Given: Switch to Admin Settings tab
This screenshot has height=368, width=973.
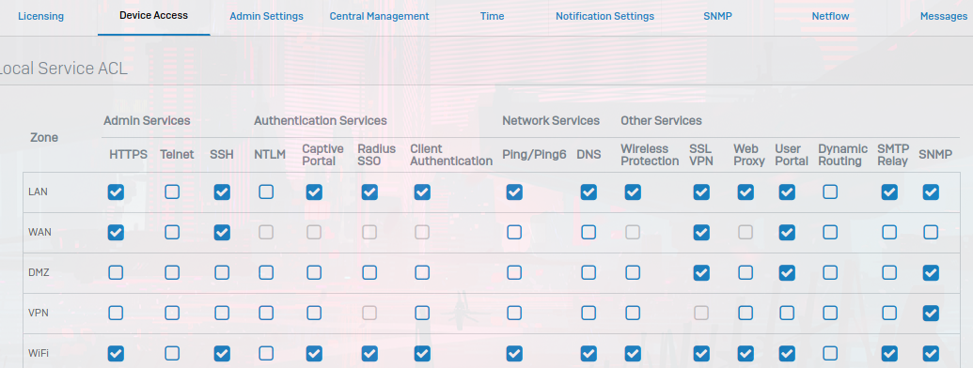Looking at the screenshot, I should [x=266, y=16].
